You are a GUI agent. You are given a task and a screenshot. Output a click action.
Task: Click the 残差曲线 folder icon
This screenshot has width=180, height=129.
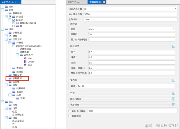(14, 88)
